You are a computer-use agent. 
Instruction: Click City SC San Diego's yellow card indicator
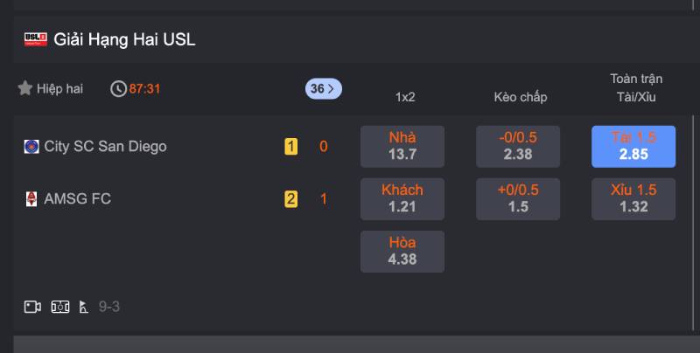click(291, 146)
